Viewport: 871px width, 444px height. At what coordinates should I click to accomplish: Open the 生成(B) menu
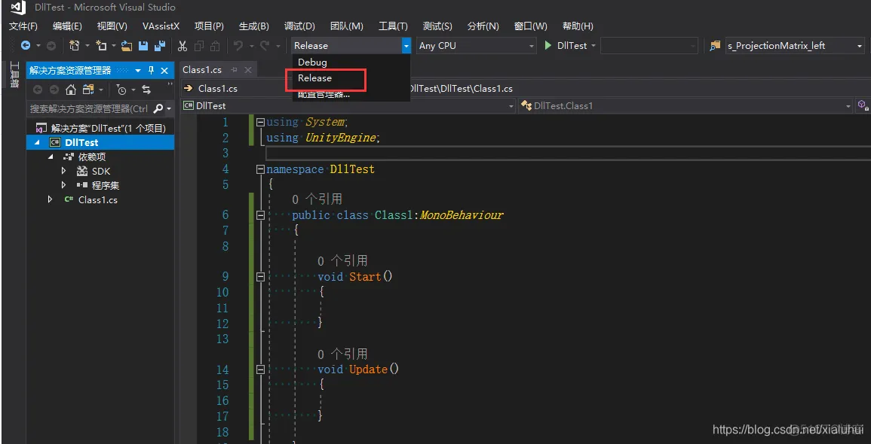[x=254, y=26]
